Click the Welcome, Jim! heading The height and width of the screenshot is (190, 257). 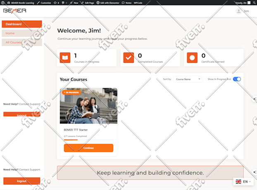79,31
